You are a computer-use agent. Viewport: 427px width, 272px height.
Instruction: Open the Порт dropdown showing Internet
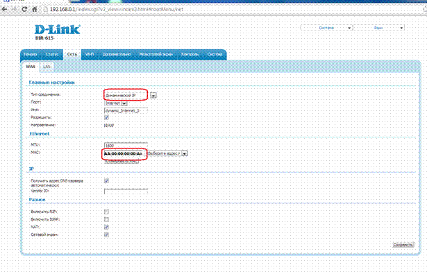coord(116,103)
